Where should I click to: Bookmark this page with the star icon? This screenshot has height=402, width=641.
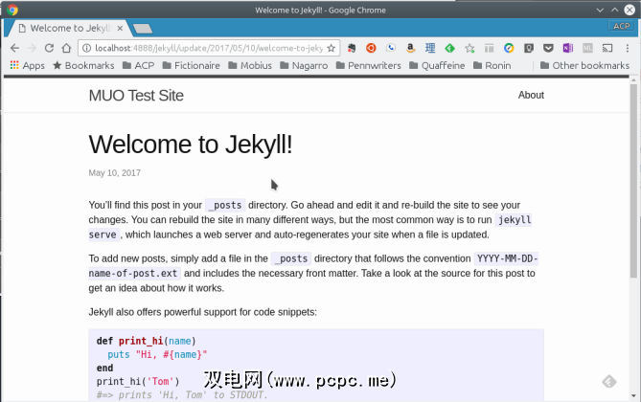click(332, 48)
